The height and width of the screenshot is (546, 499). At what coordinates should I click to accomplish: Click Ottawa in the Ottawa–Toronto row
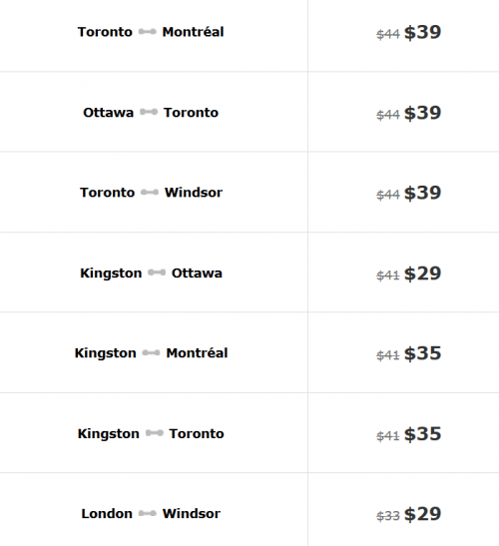coord(109,113)
